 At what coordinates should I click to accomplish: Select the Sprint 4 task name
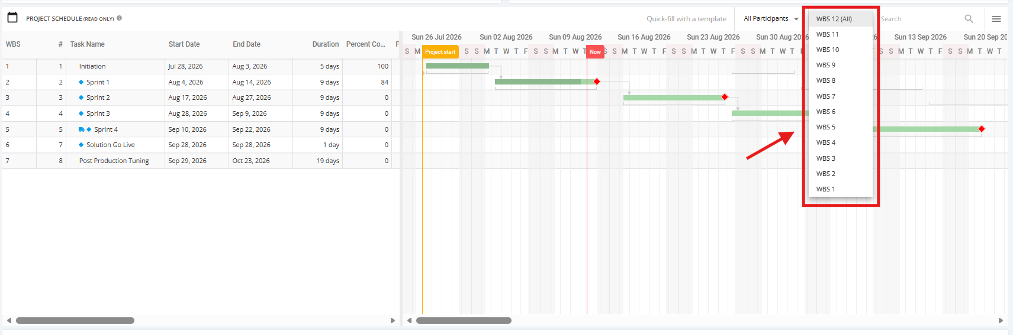(x=106, y=129)
